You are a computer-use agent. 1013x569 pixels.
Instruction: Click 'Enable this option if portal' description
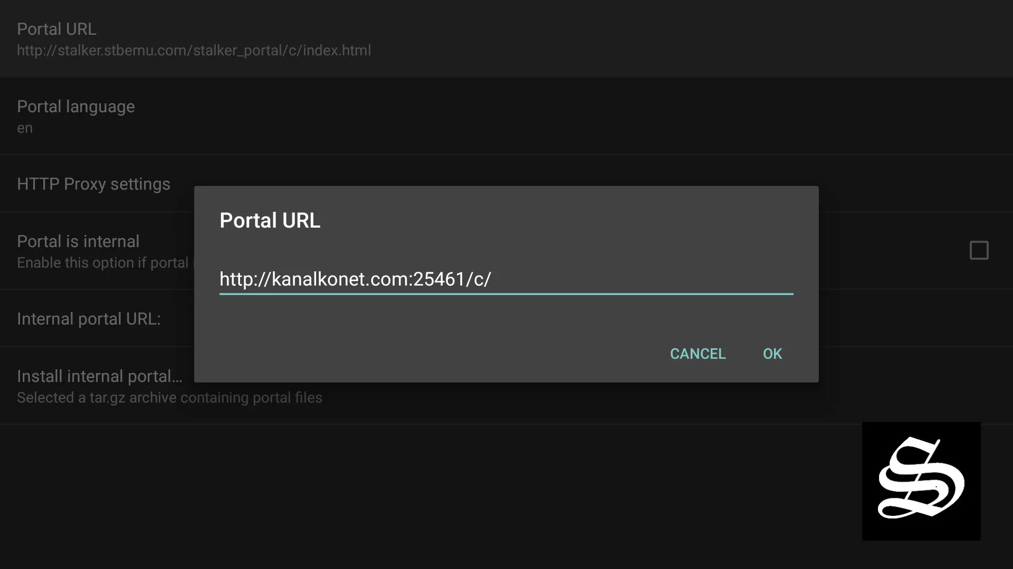coord(102,263)
